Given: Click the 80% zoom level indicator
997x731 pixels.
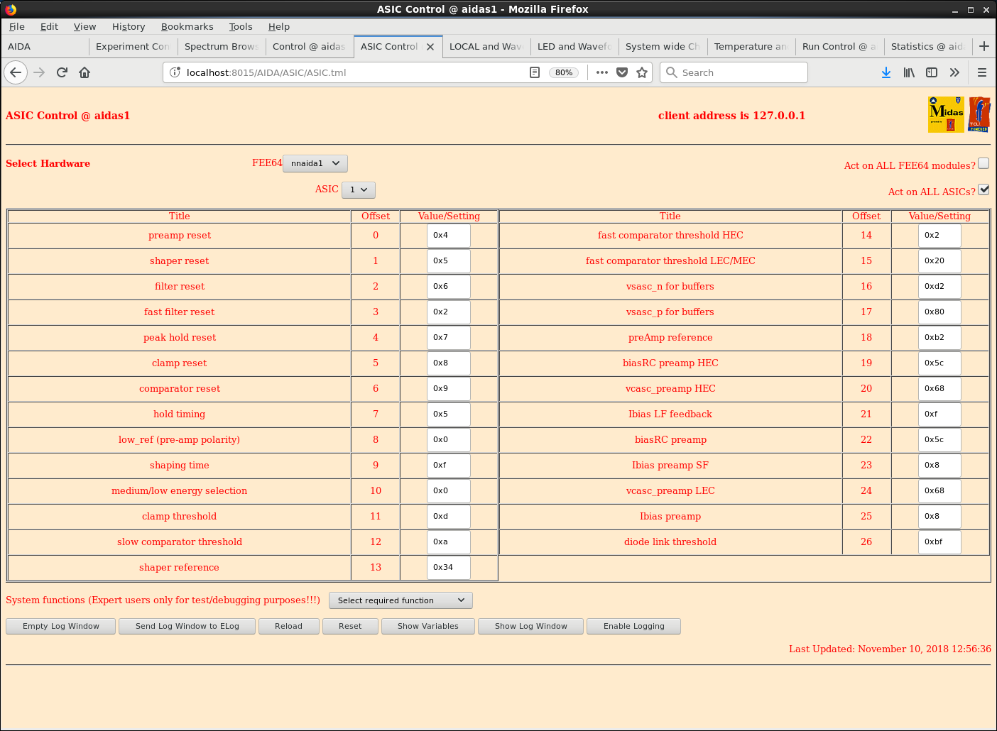Looking at the screenshot, I should pos(564,72).
